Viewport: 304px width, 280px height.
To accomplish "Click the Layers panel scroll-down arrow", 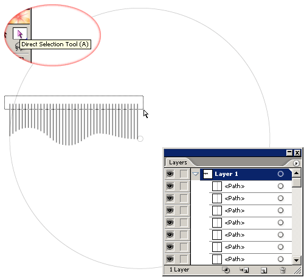I will [296, 260].
